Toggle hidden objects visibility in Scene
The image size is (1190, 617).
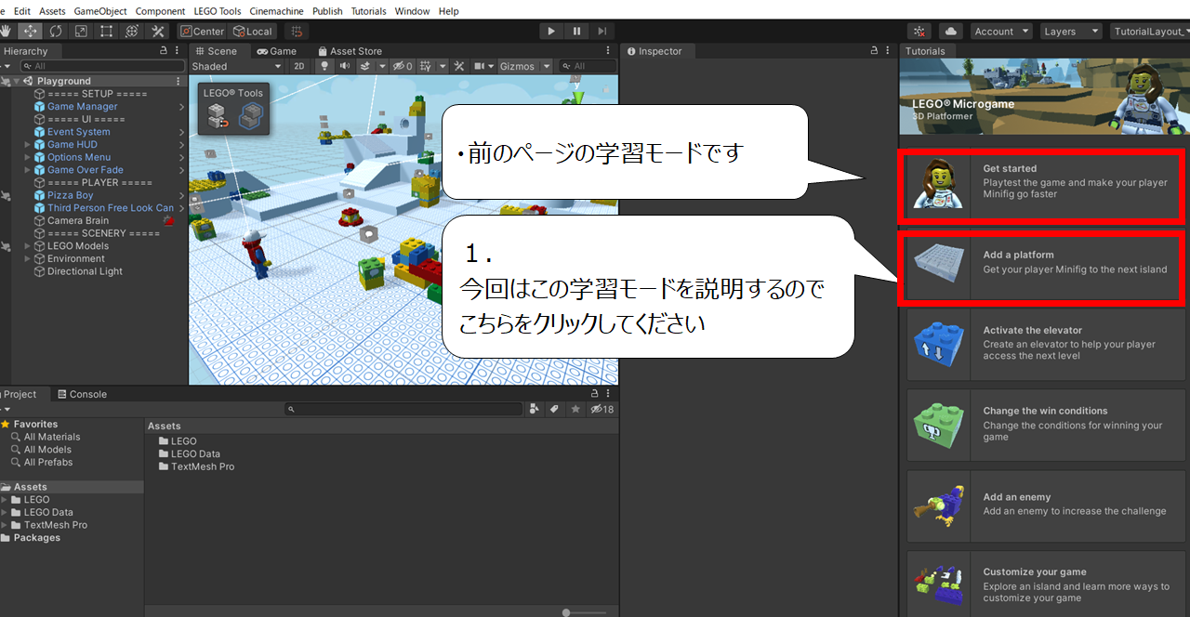pyautogui.click(x=403, y=66)
